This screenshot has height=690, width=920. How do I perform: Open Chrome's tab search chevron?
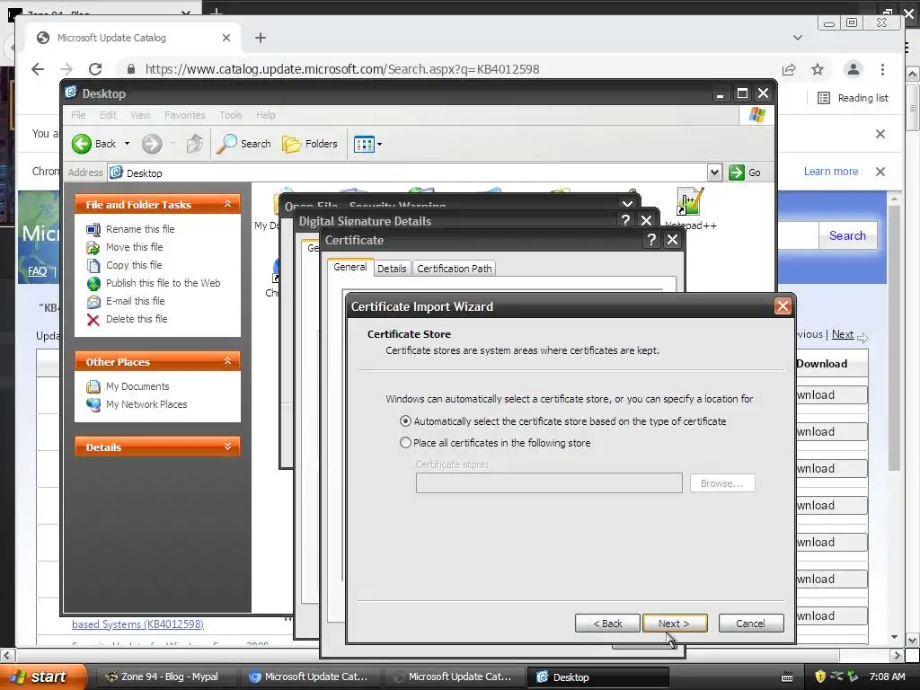[798, 38]
